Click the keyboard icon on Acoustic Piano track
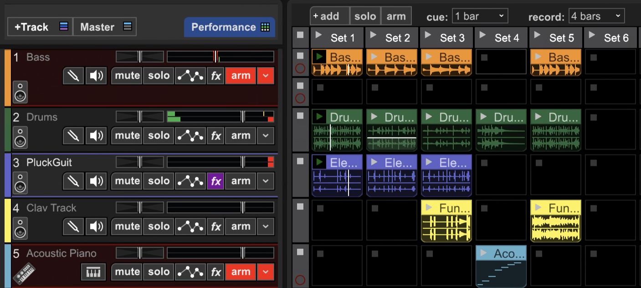Screen dimensions: 641x288 click(93, 272)
